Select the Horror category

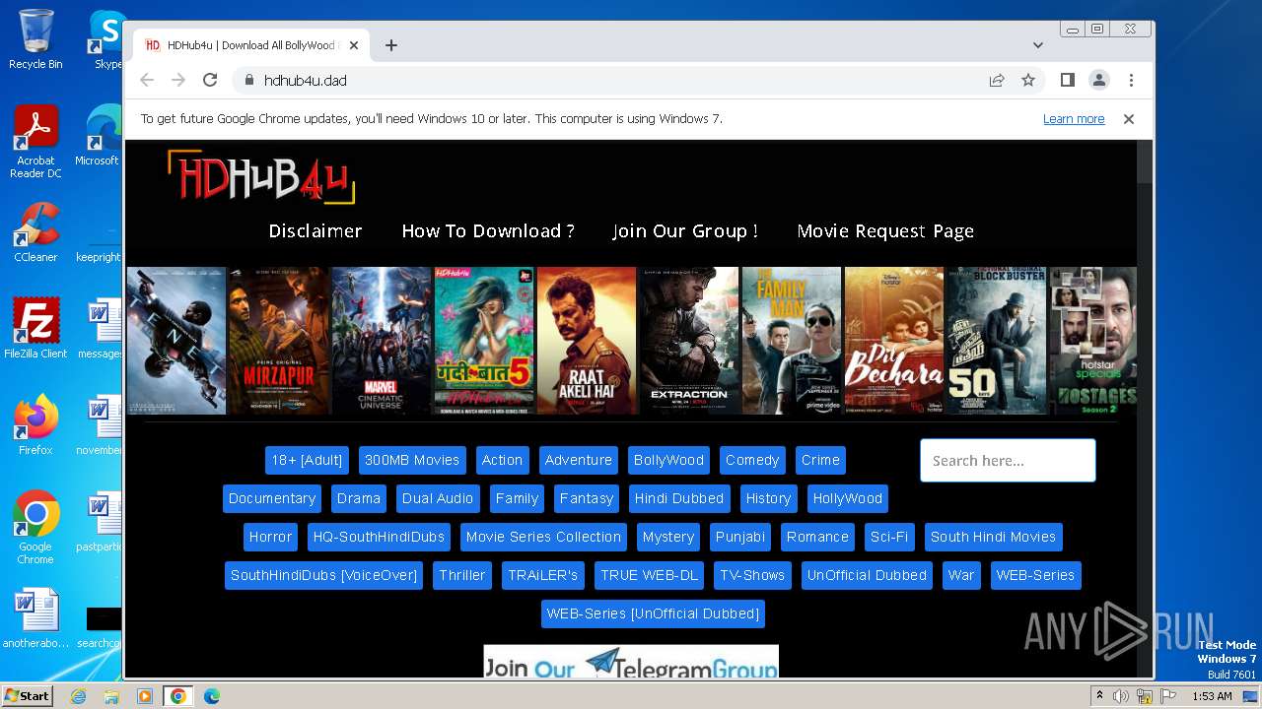coord(270,537)
